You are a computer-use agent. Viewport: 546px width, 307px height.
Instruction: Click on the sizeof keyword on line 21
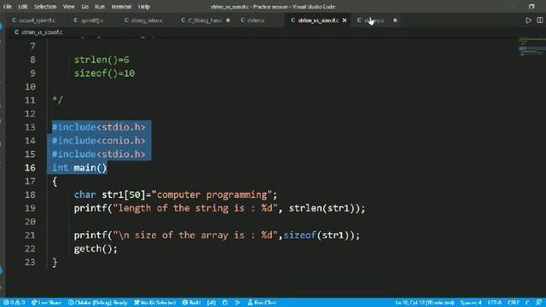[299, 235]
